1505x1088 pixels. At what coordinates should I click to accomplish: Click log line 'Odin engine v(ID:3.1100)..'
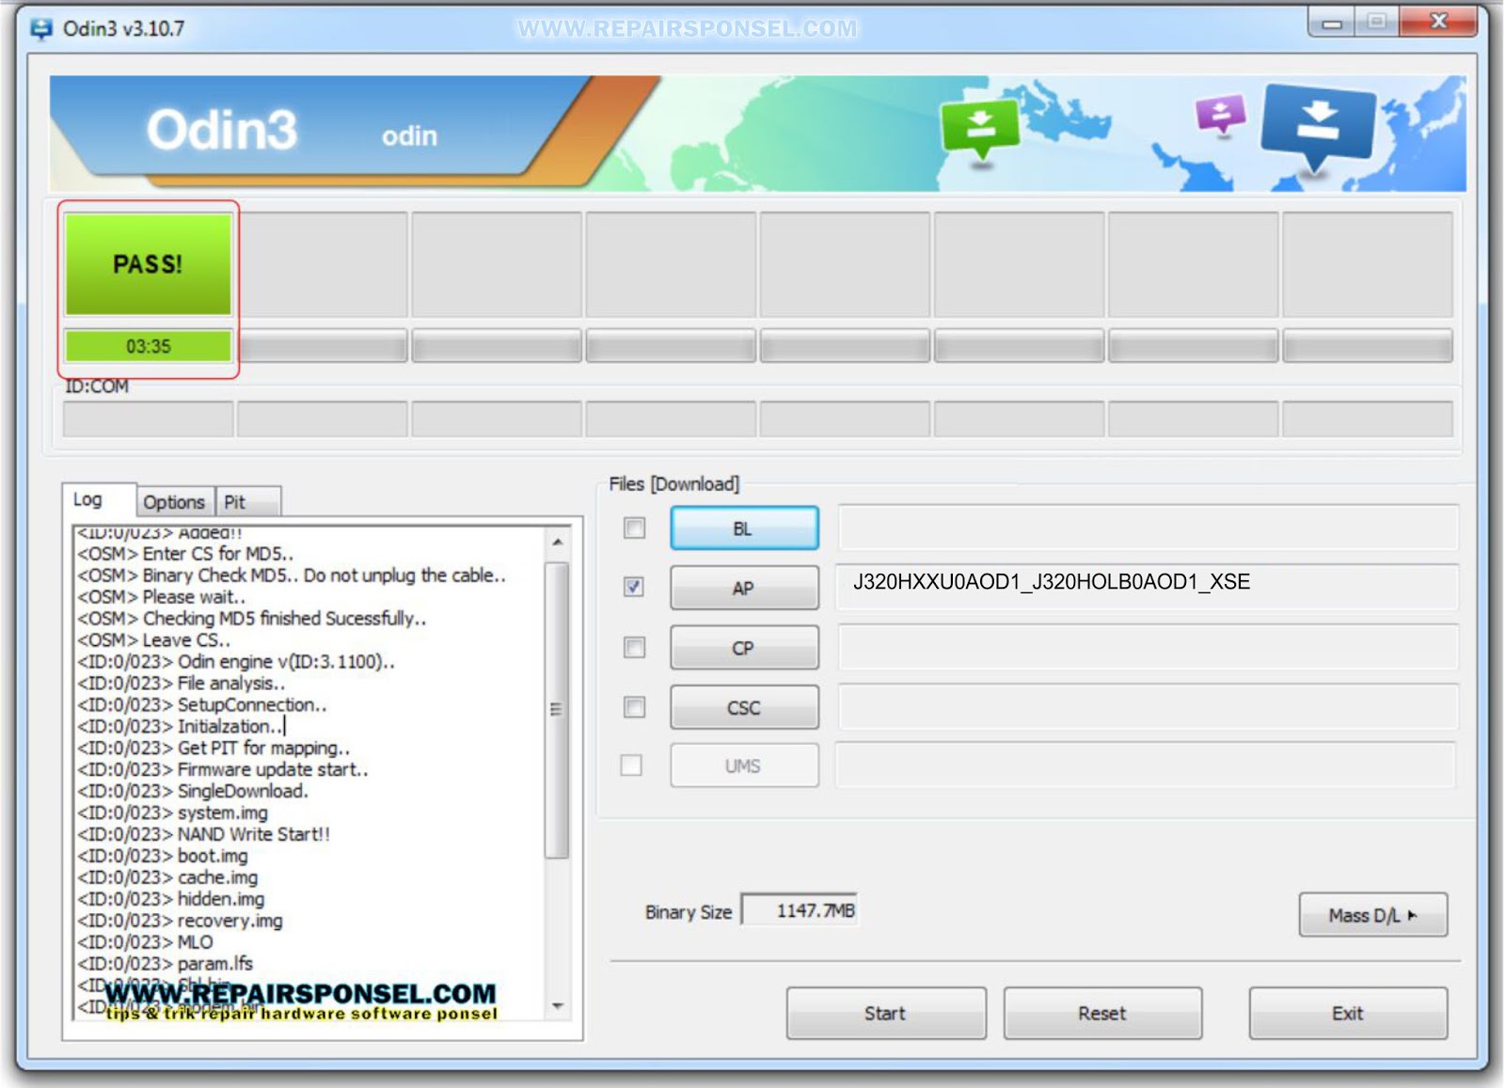tap(236, 661)
